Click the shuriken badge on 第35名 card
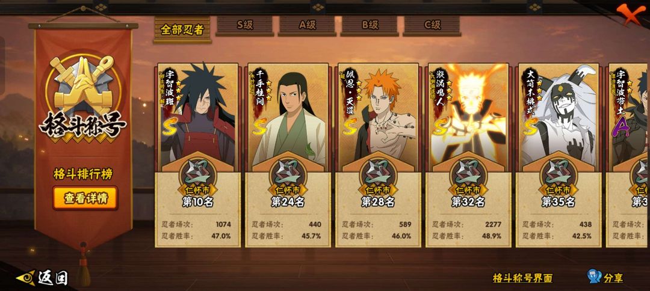Image resolution: width=650 pixels, height=291 pixels. click(559, 173)
